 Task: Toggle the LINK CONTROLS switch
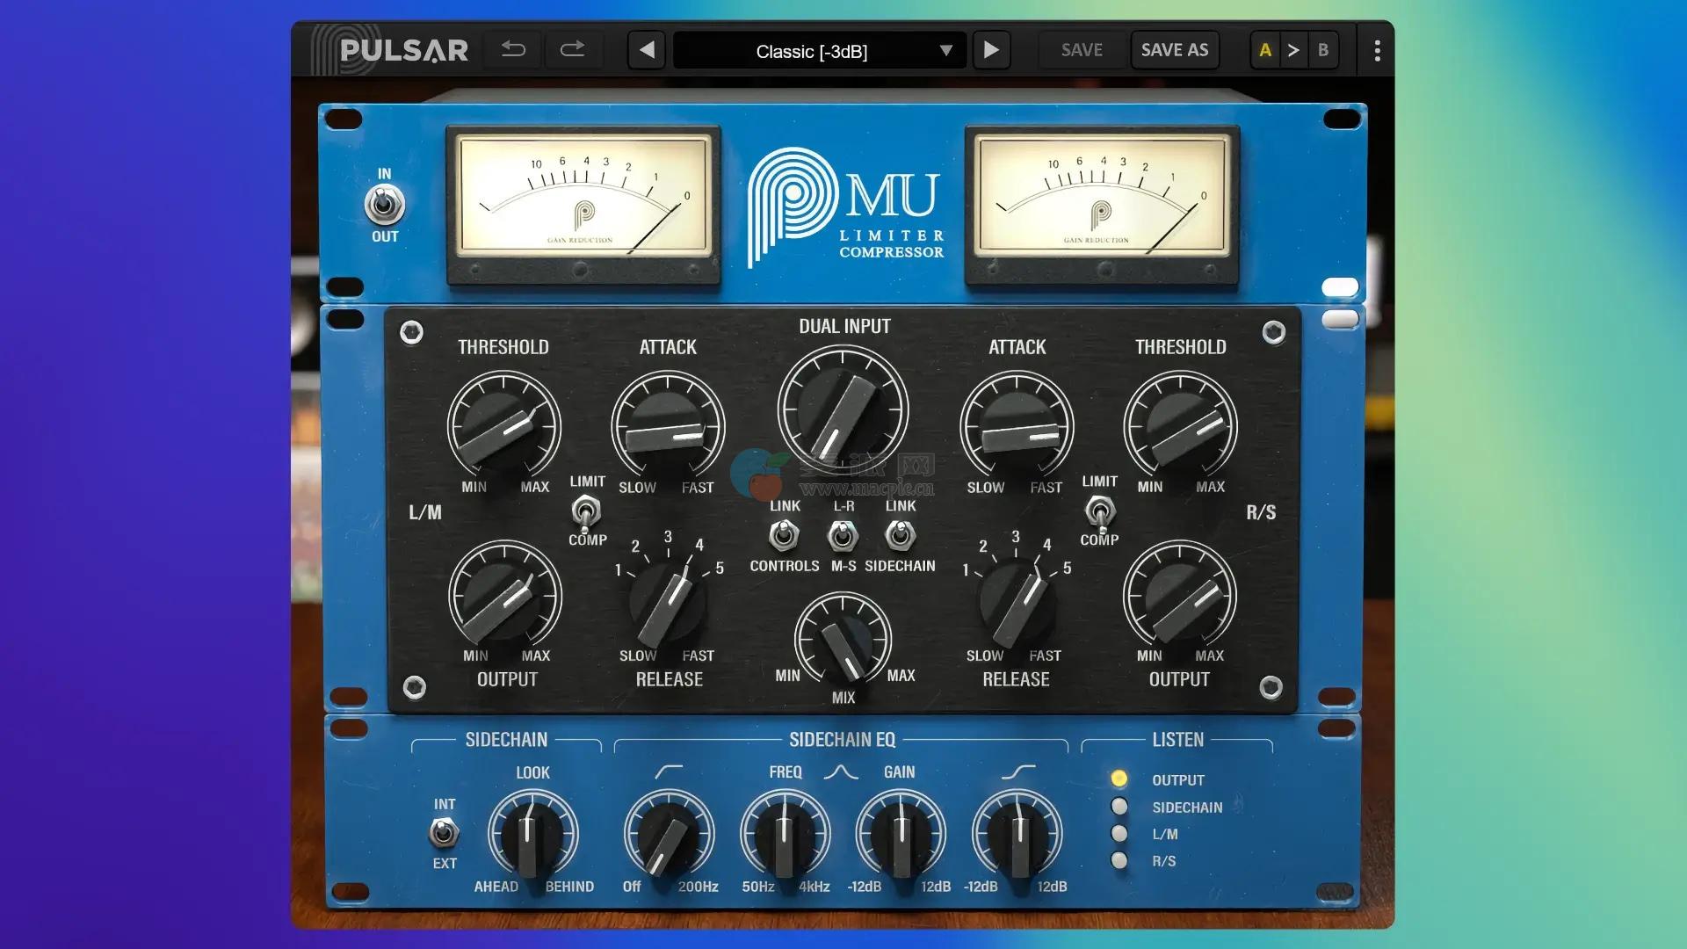click(784, 535)
